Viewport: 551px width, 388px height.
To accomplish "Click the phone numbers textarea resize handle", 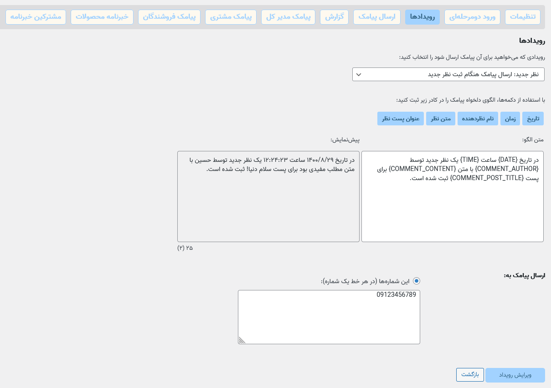I will click(x=242, y=340).
